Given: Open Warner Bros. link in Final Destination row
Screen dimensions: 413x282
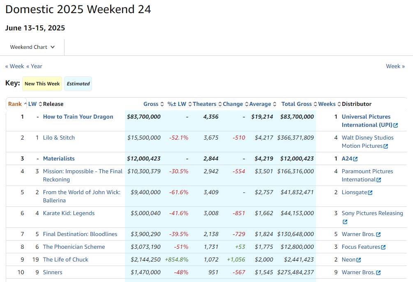Looking at the screenshot, I should pos(358,234).
